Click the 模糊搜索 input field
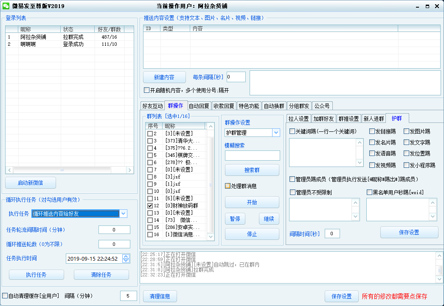Viewport: 444px width, 306px height. pos(252,156)
